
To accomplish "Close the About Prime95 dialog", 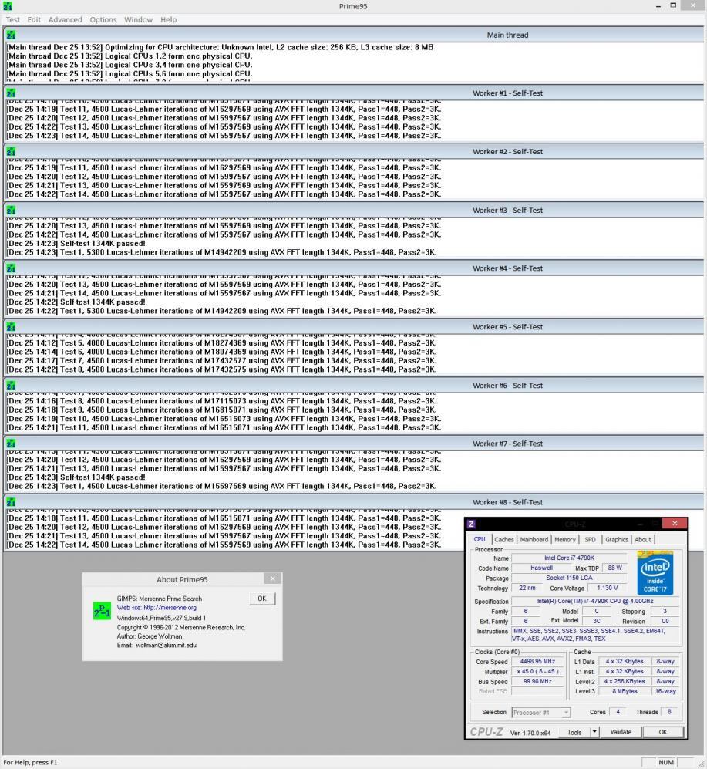I will (x=273, y=578).
